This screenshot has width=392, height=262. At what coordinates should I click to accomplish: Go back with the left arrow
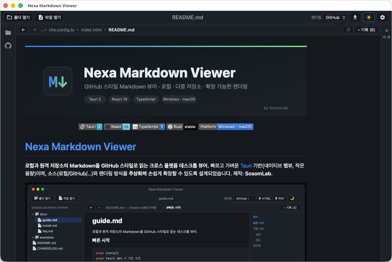pyautogui.click(x=23, y=30)
